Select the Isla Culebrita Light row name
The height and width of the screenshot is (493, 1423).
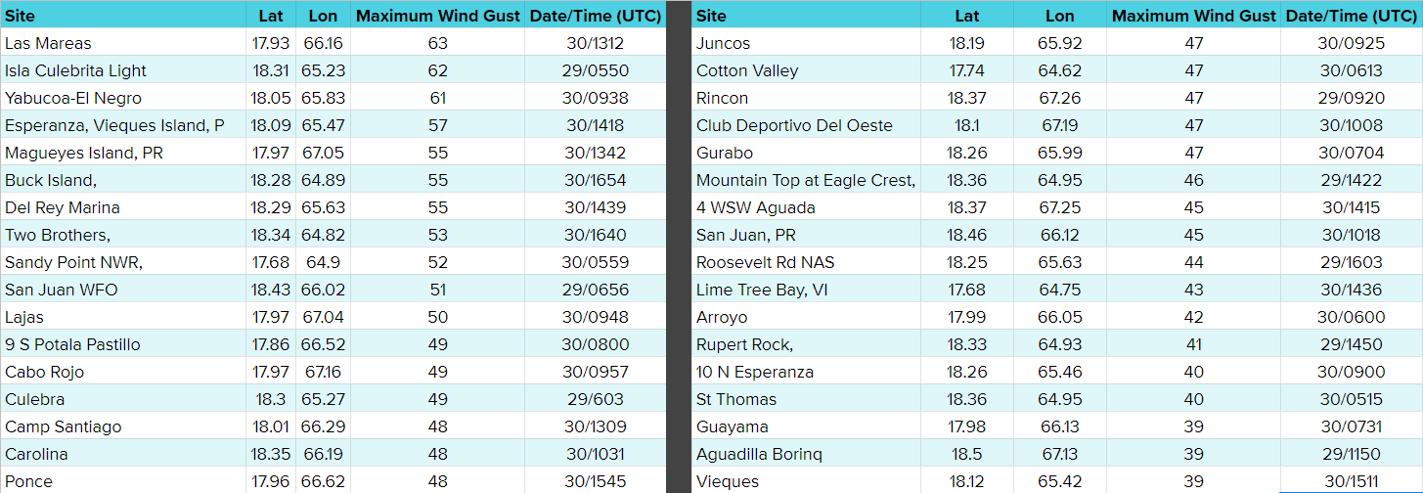coord(76,70)
